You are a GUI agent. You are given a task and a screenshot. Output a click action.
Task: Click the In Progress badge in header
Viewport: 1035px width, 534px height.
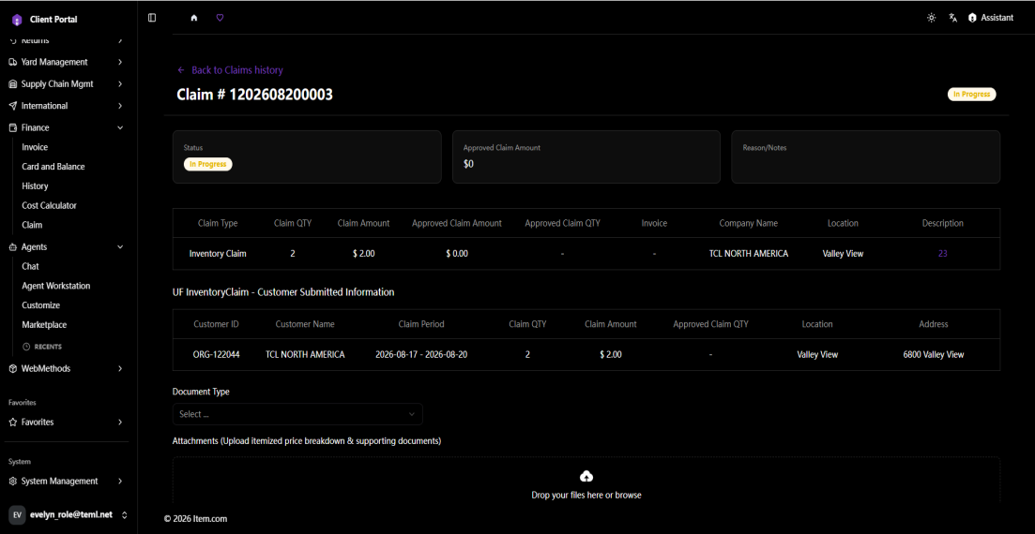(971, 95)
